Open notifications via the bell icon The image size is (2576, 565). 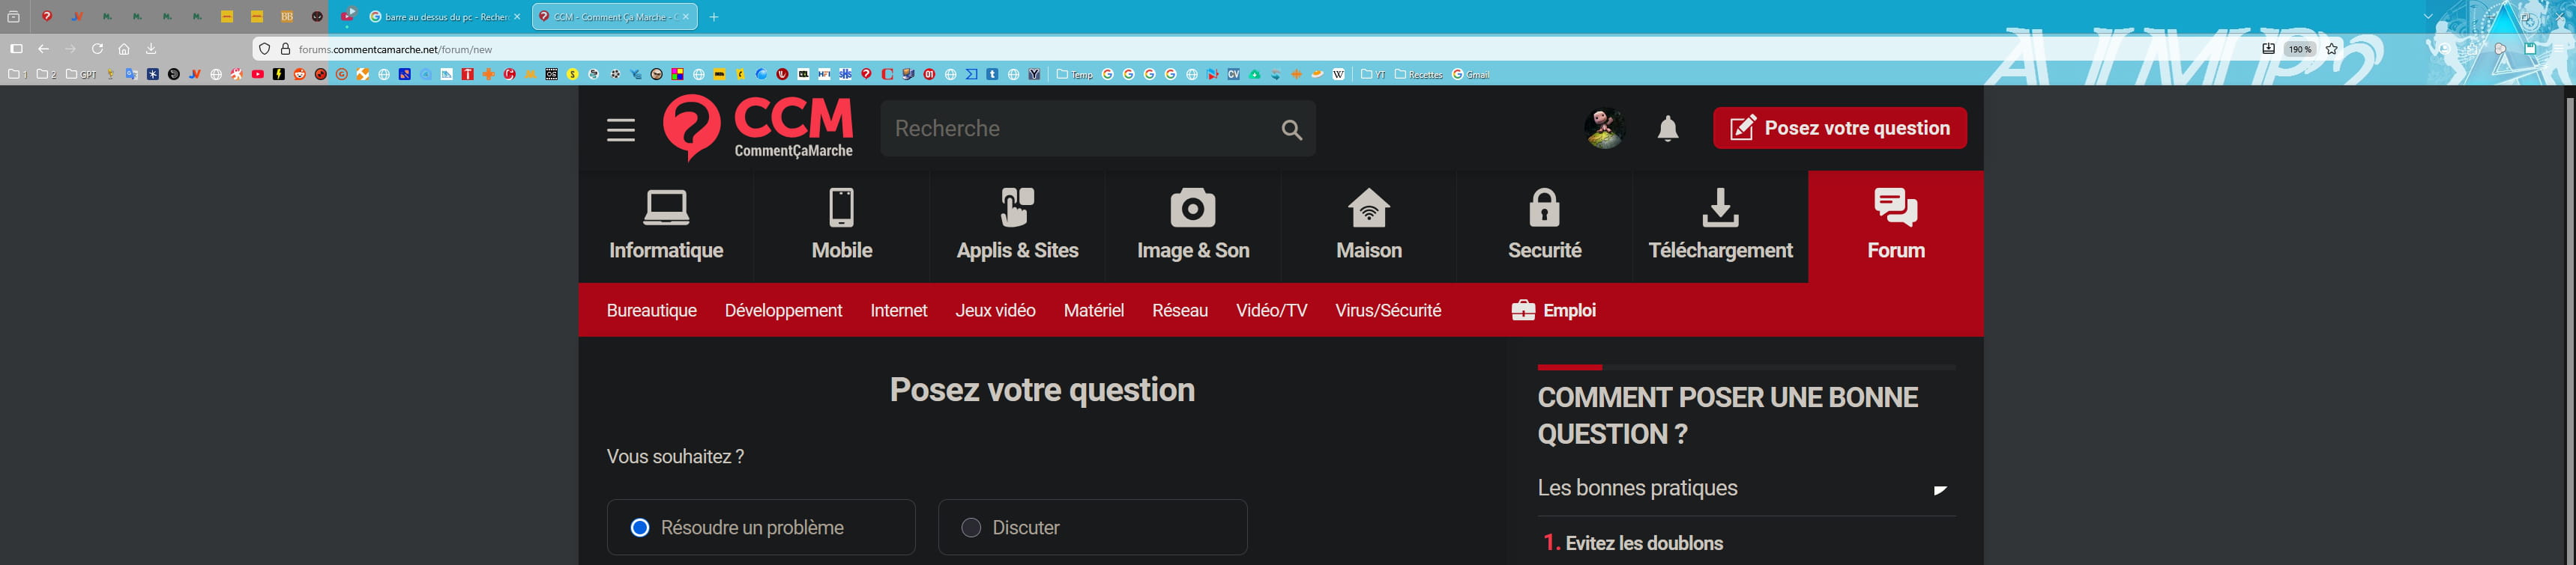click(1667, 129)
